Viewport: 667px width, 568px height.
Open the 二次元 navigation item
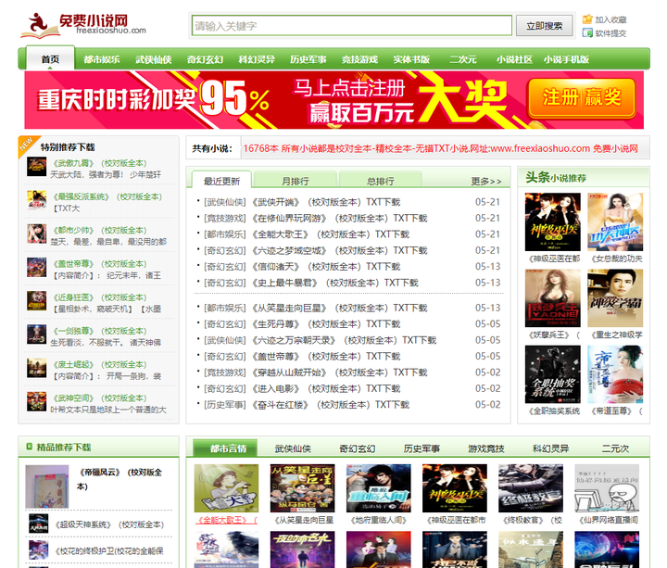tap(463, 59)
